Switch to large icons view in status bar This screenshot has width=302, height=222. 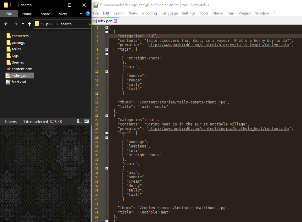(x=87, y=121)
